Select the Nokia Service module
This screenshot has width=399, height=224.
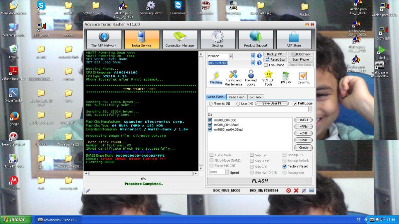[x=142, y=39]
